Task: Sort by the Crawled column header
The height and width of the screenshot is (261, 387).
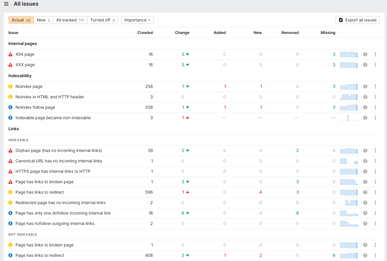Action: click(145, 32)
